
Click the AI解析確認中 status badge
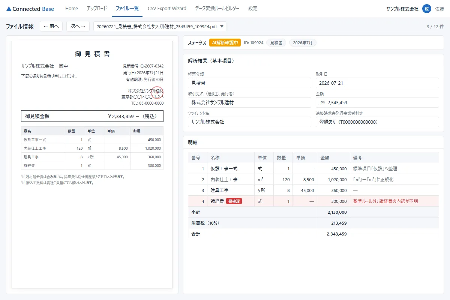pos(225,43)
